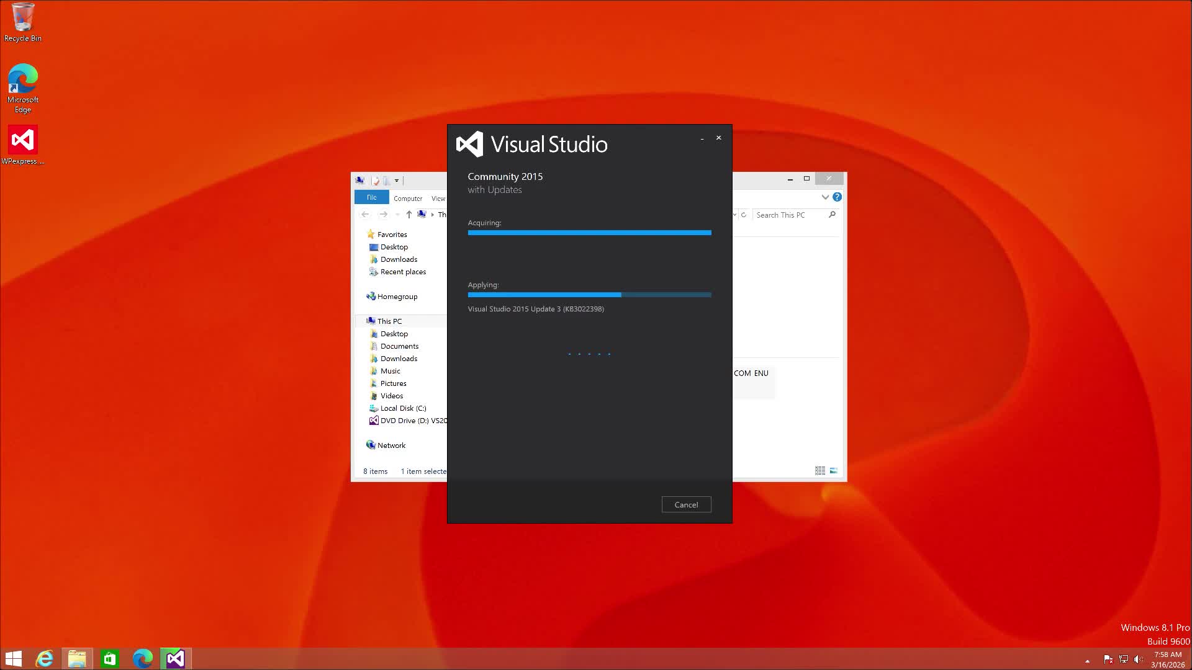This screenshot has height=670, width=1192.
Task: Open the Store app from taskbar
Action: pos(110,658)
